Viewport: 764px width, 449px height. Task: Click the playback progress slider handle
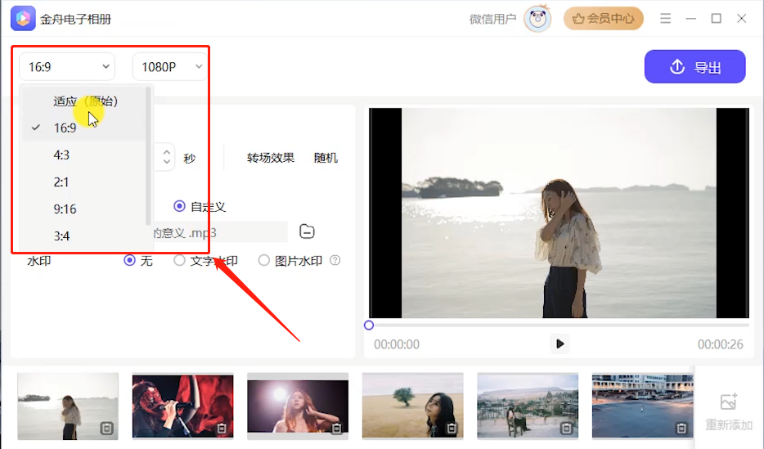369,325
